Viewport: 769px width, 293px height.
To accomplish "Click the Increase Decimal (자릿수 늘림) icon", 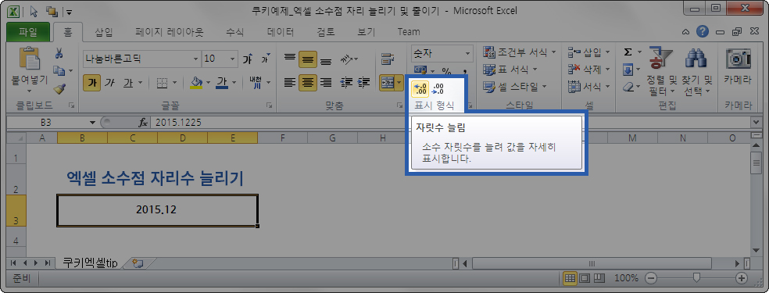I will click(x=420, y=89).
